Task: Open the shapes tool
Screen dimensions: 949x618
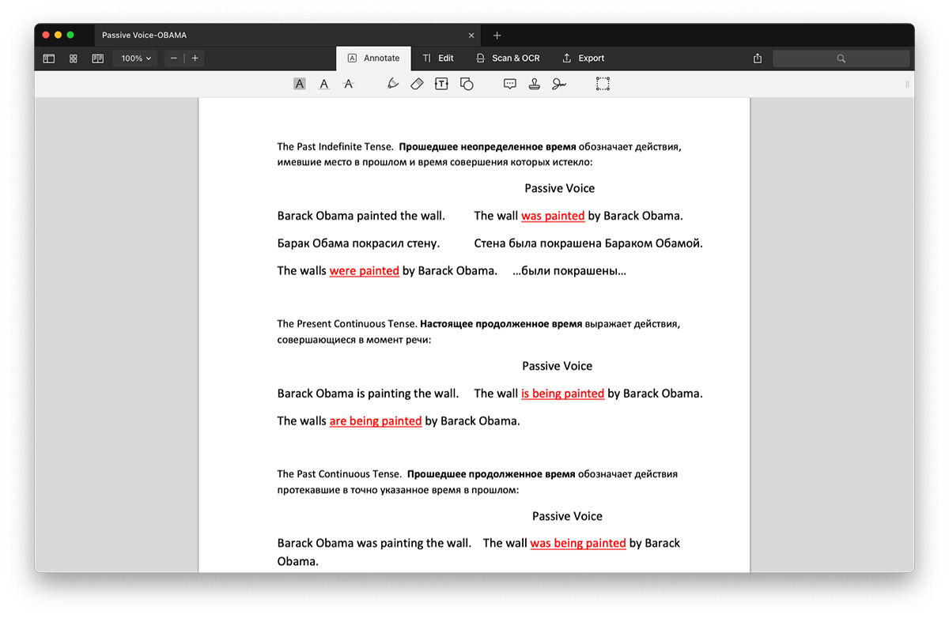Action: 467,84
